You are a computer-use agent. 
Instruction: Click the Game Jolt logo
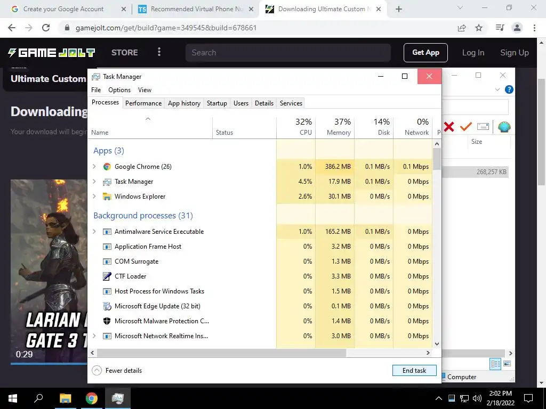(52, 53)
